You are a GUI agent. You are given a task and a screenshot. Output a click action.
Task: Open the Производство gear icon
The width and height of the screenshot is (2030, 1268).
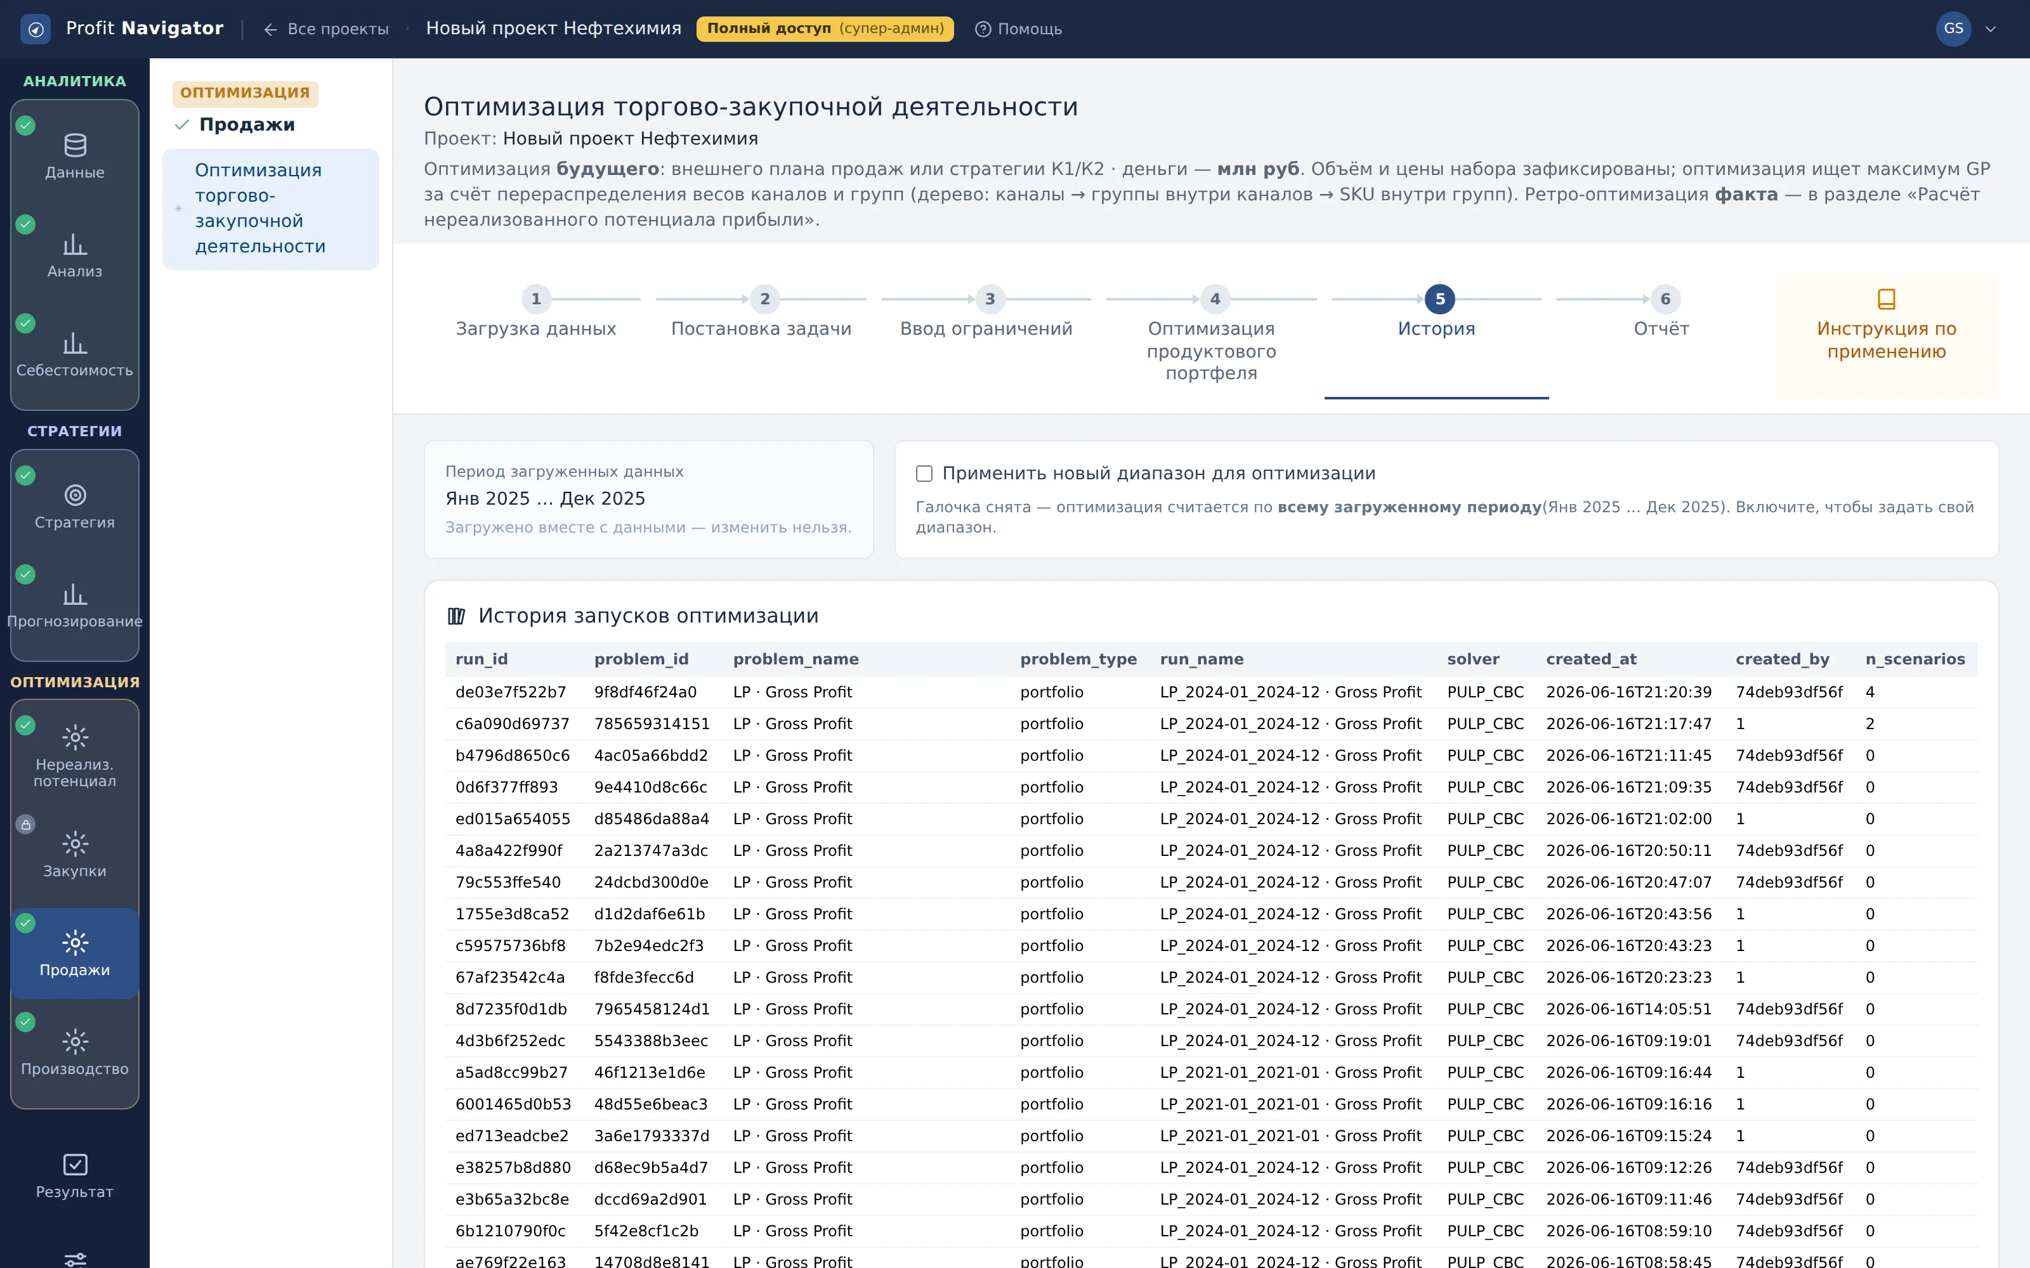tap(75, 1042)
